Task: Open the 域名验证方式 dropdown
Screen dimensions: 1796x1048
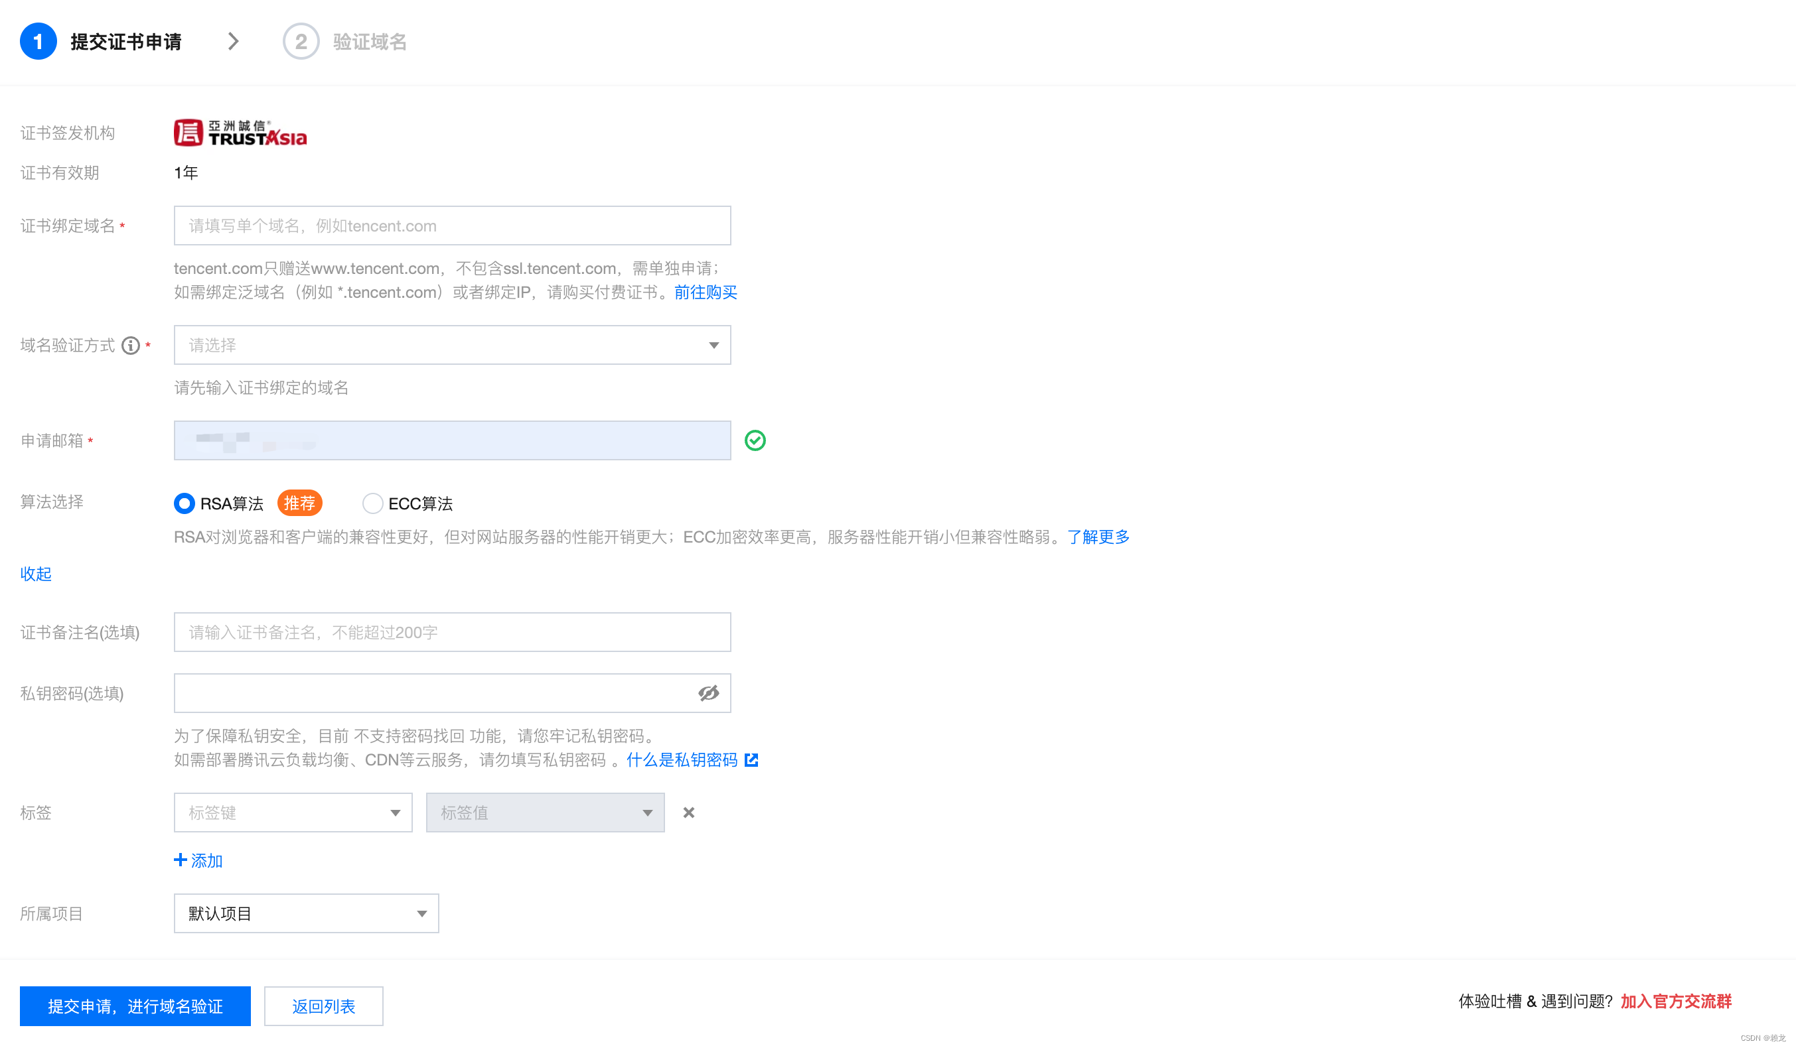Action: (452, 346)
